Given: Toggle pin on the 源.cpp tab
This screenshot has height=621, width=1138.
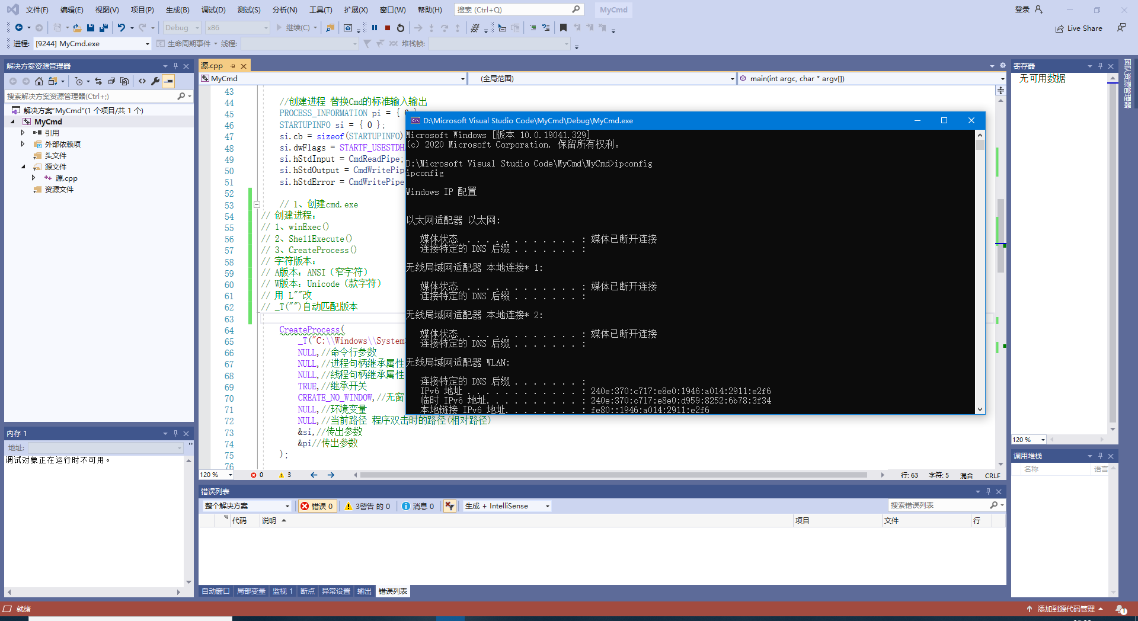Looking at the screenshot, I should (x=233, y=66).
